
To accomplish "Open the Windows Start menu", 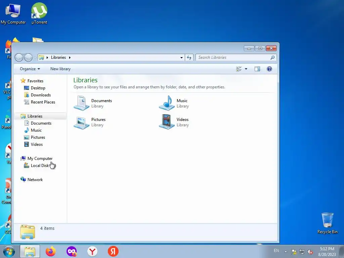I will pos(9,251).
